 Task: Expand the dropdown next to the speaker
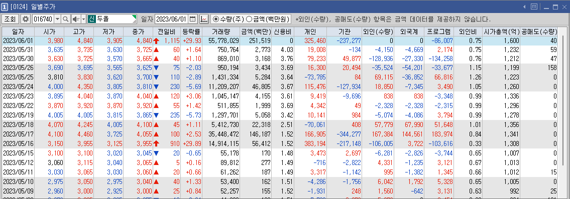coord(83,19)
